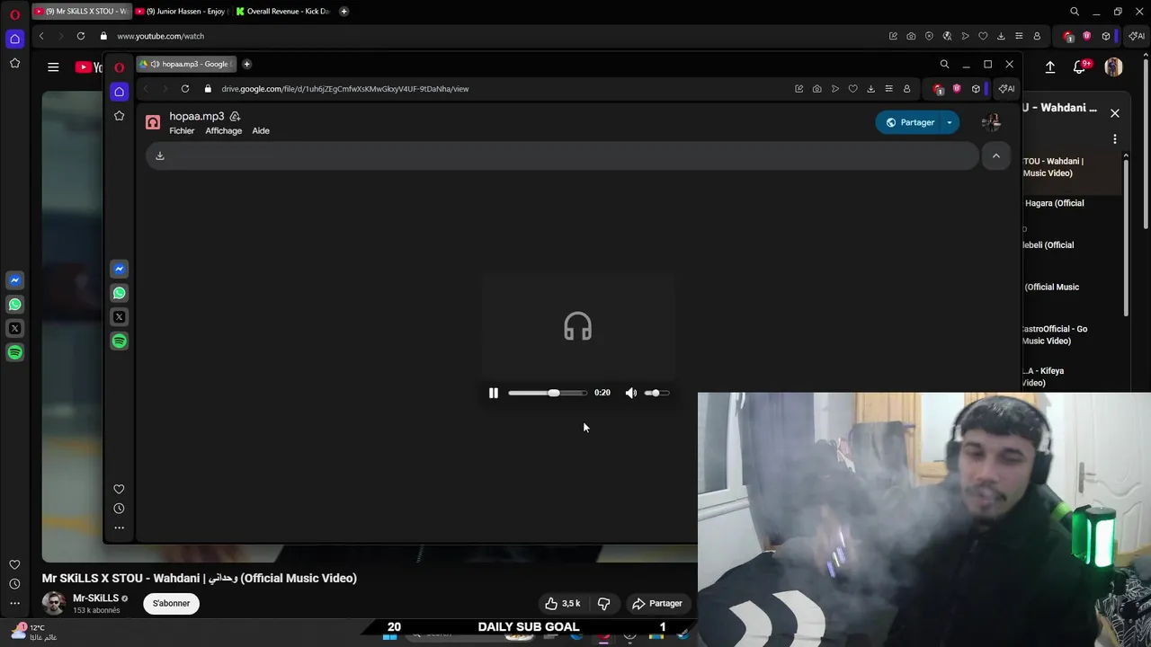Like the video with thumbs up 3,5 k
Screen dimensions: 1151x647
[x=562, y=604]
